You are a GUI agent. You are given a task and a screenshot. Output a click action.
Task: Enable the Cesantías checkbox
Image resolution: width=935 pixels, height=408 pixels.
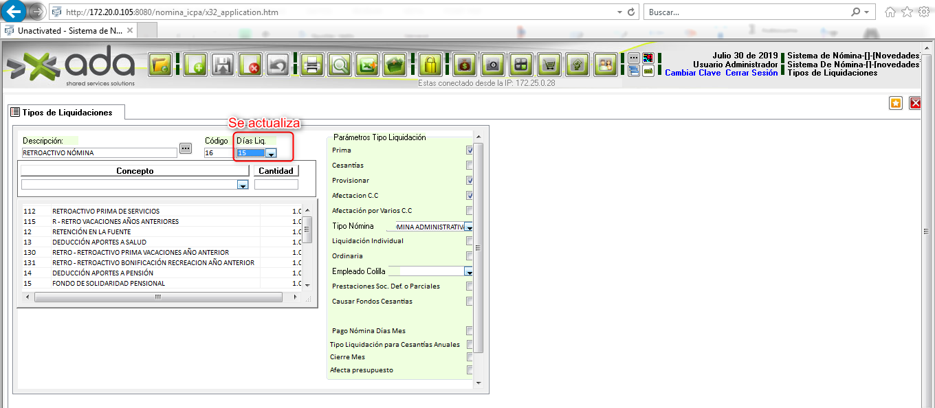pos(470,166)
